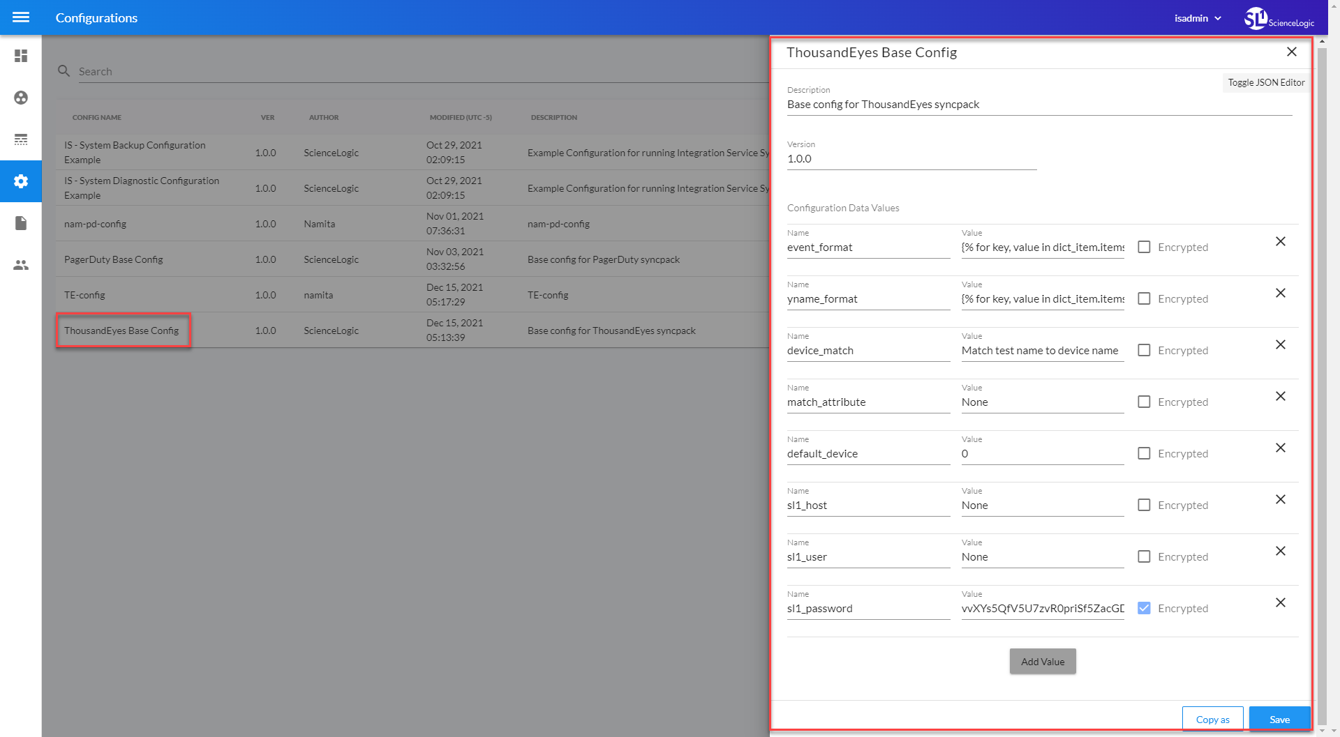
Task: Remove the match_attribute value row
Action: [1281, 396]
